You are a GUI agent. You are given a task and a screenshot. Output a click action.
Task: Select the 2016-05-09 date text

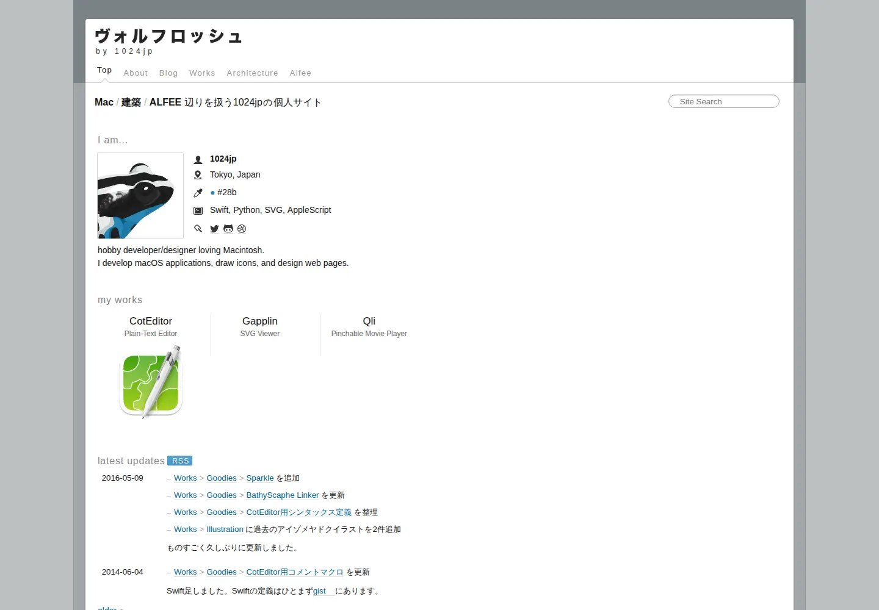pos(123,478)
